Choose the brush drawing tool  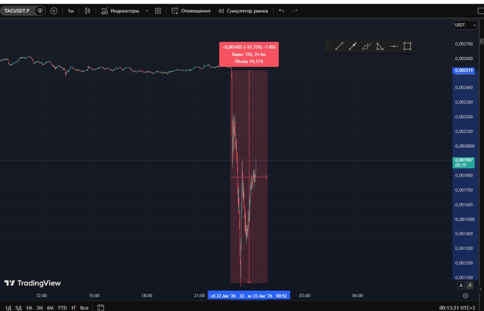coord(366,46)
